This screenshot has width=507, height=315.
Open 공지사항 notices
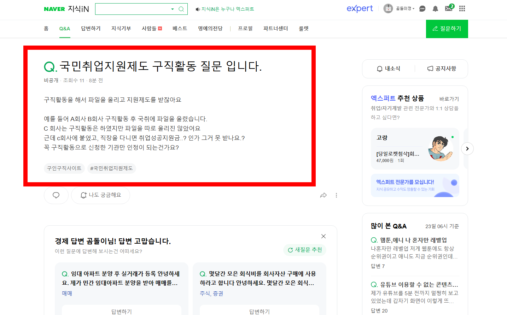442,69
